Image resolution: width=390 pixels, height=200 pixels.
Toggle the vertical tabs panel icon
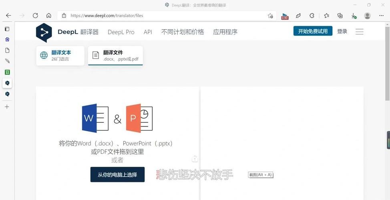click(x=7, y=29)
